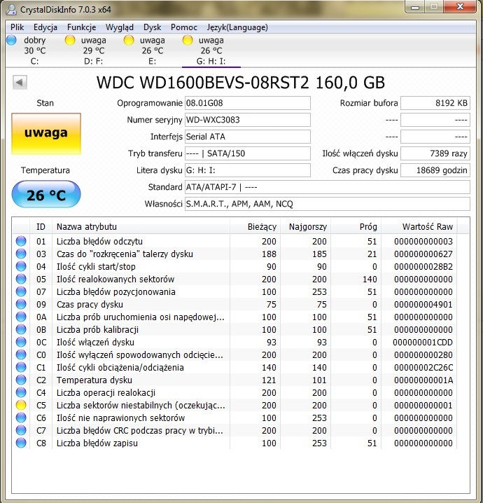Click the Rozmiar bufora field 8192 KB

[435, 103]
